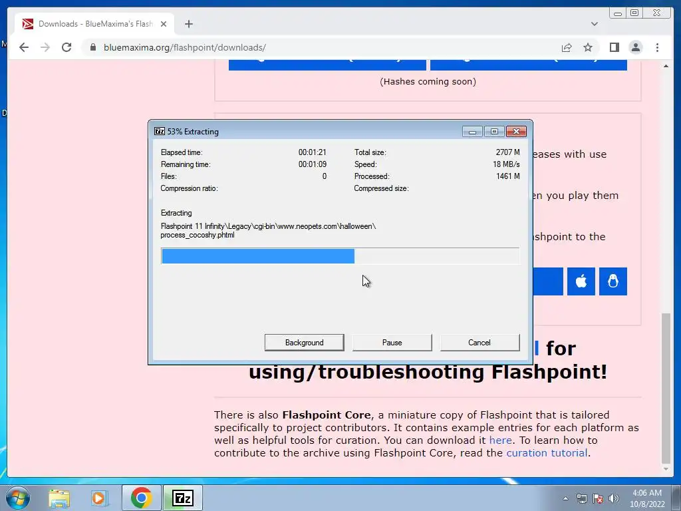681x511 pixels.
Task: Click the elapsed time value 00:01:21
Action: tap(313, 152)
